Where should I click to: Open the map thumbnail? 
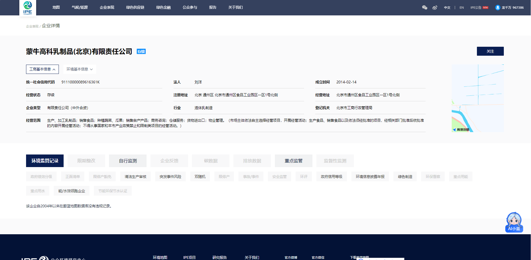(478, 98)
